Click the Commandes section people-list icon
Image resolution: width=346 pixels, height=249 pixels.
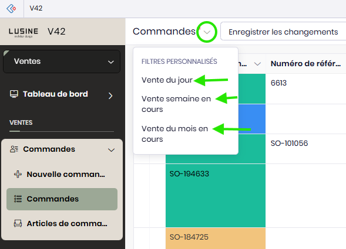click(14, 149)
